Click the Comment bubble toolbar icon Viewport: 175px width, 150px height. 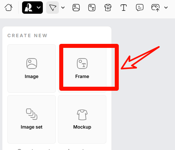tap(140, 8)
